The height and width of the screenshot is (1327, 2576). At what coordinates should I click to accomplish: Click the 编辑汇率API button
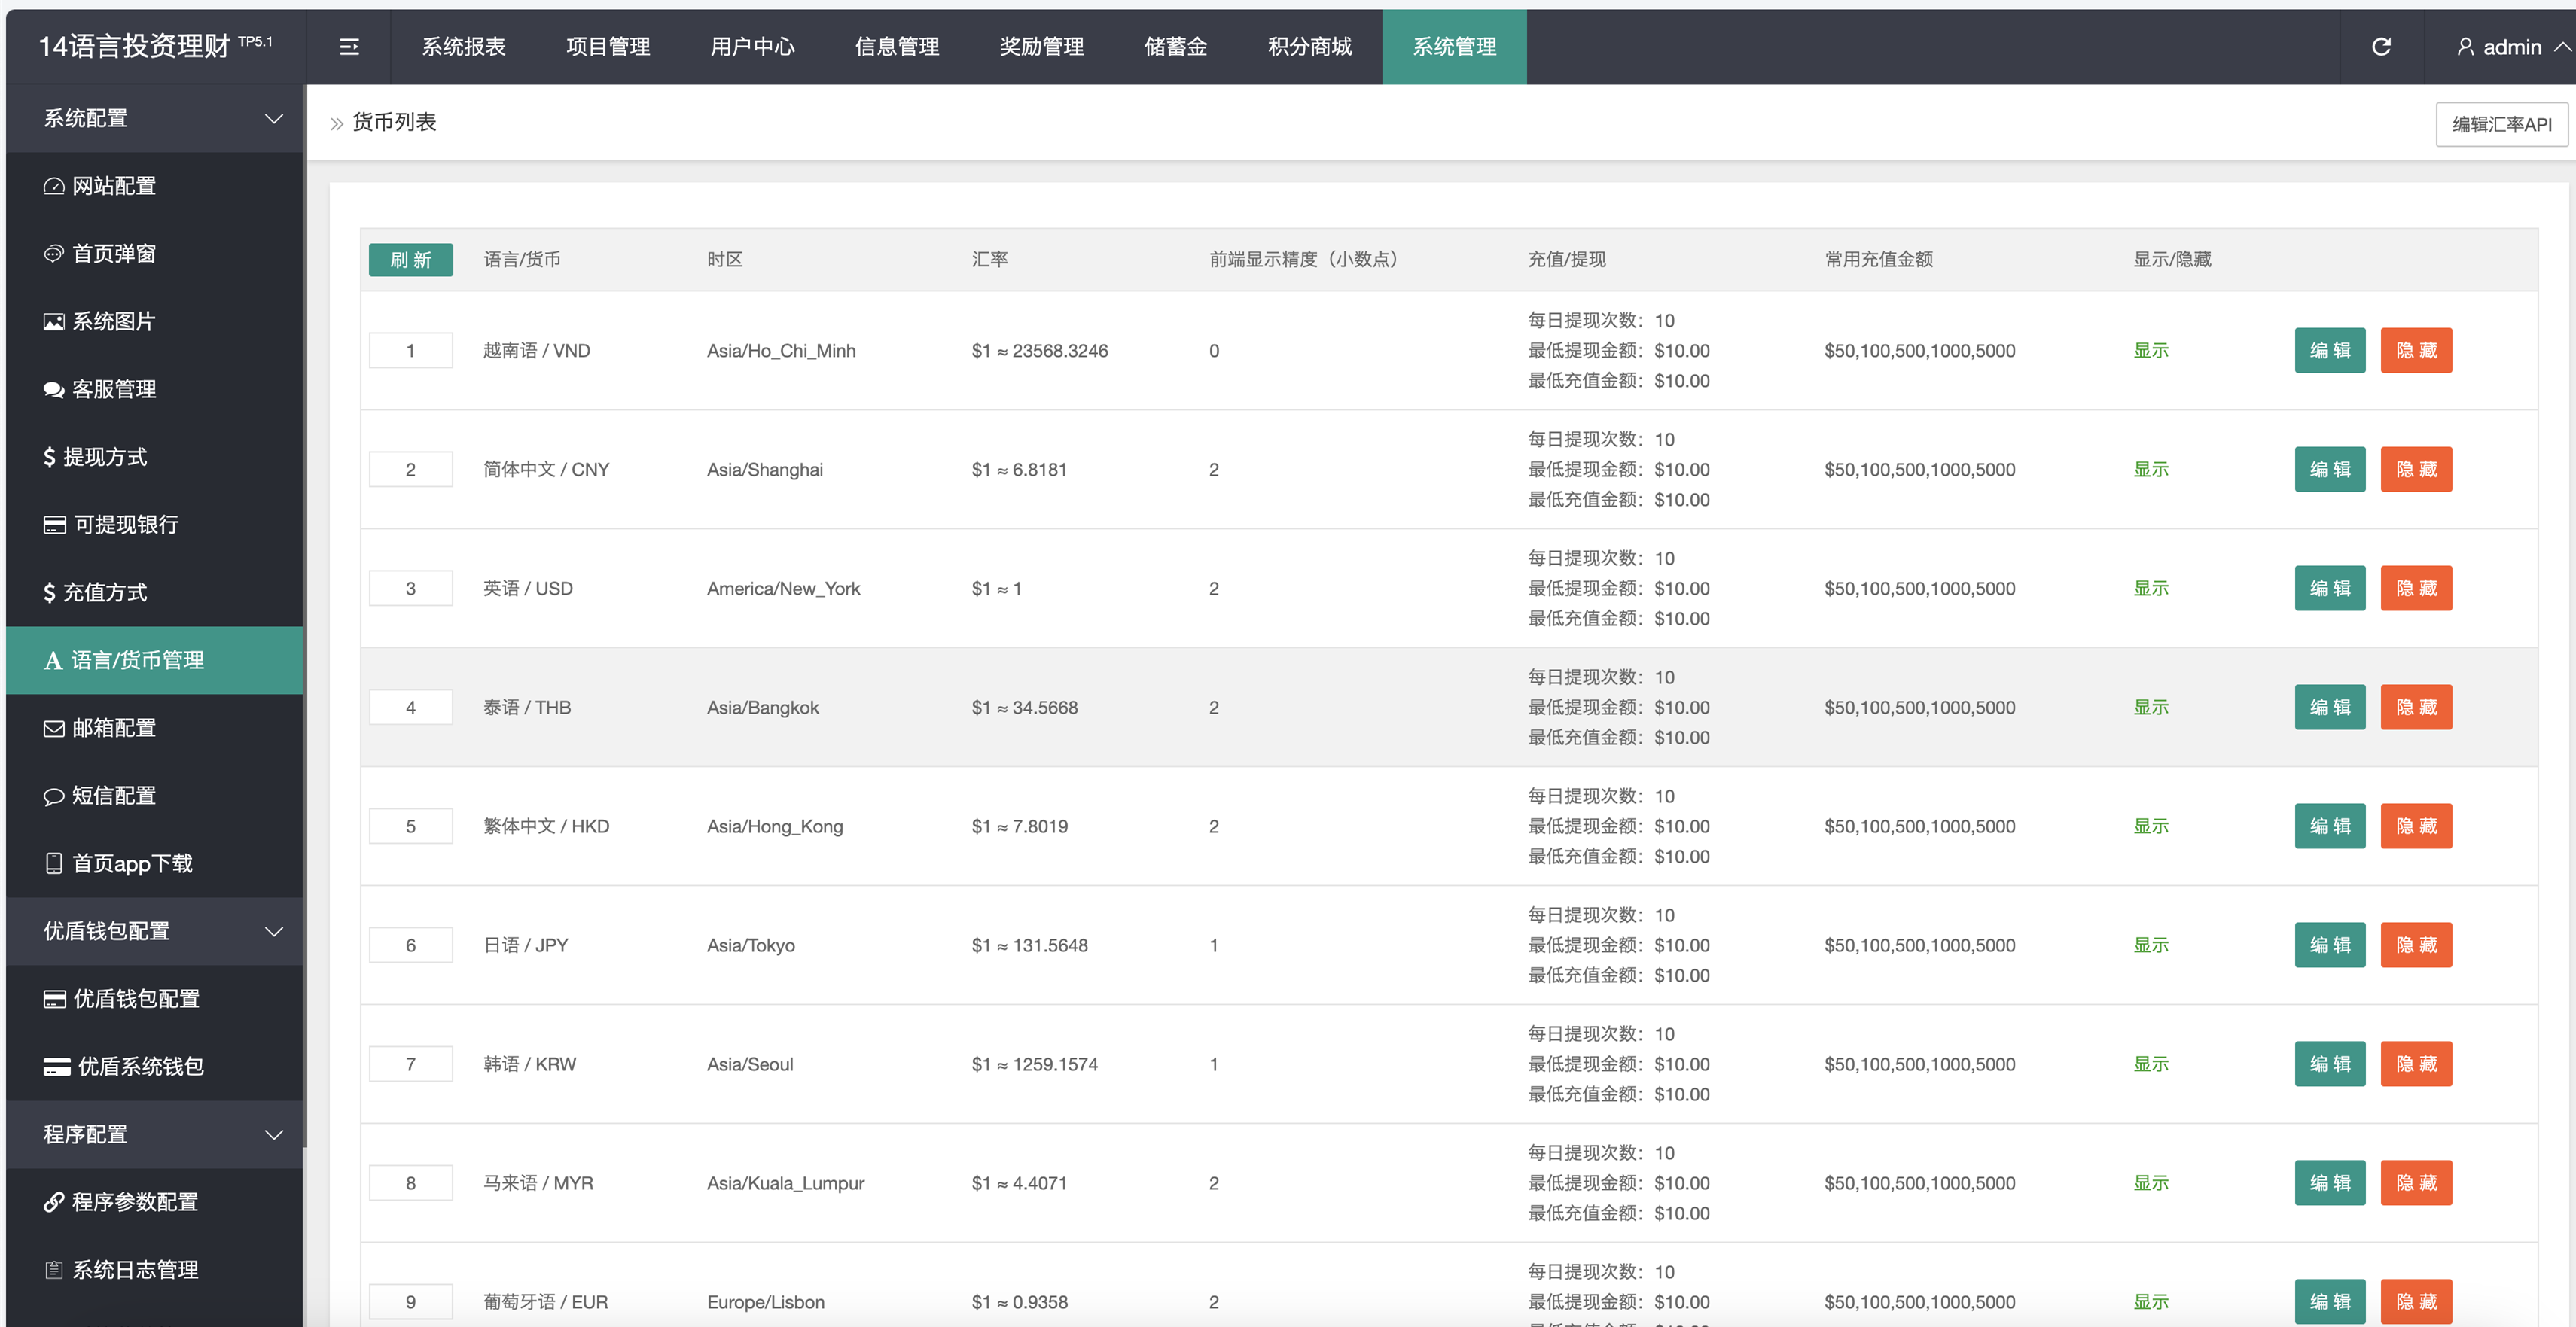click(2501, 124)
